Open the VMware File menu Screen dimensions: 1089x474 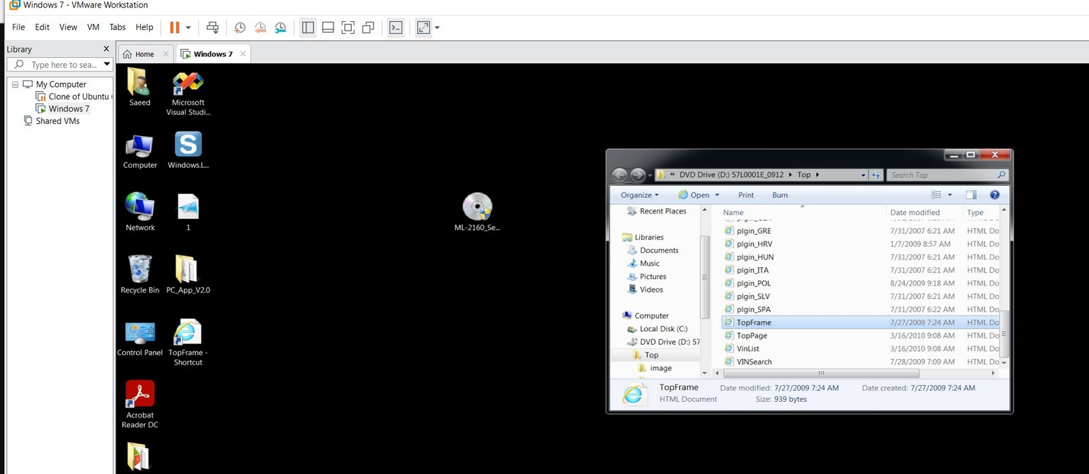(18, 27)
